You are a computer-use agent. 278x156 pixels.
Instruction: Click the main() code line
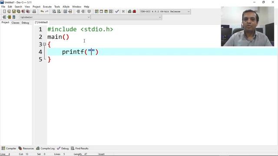(58, 37)
